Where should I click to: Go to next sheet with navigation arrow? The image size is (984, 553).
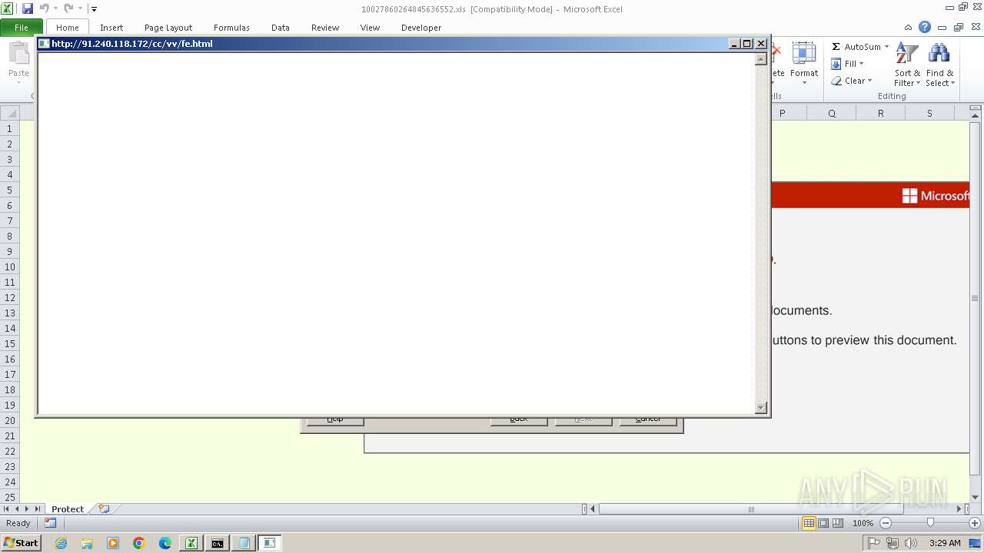click(x=27, y=509)
